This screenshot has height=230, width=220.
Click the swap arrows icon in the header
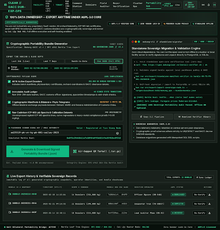click(203, 5)
